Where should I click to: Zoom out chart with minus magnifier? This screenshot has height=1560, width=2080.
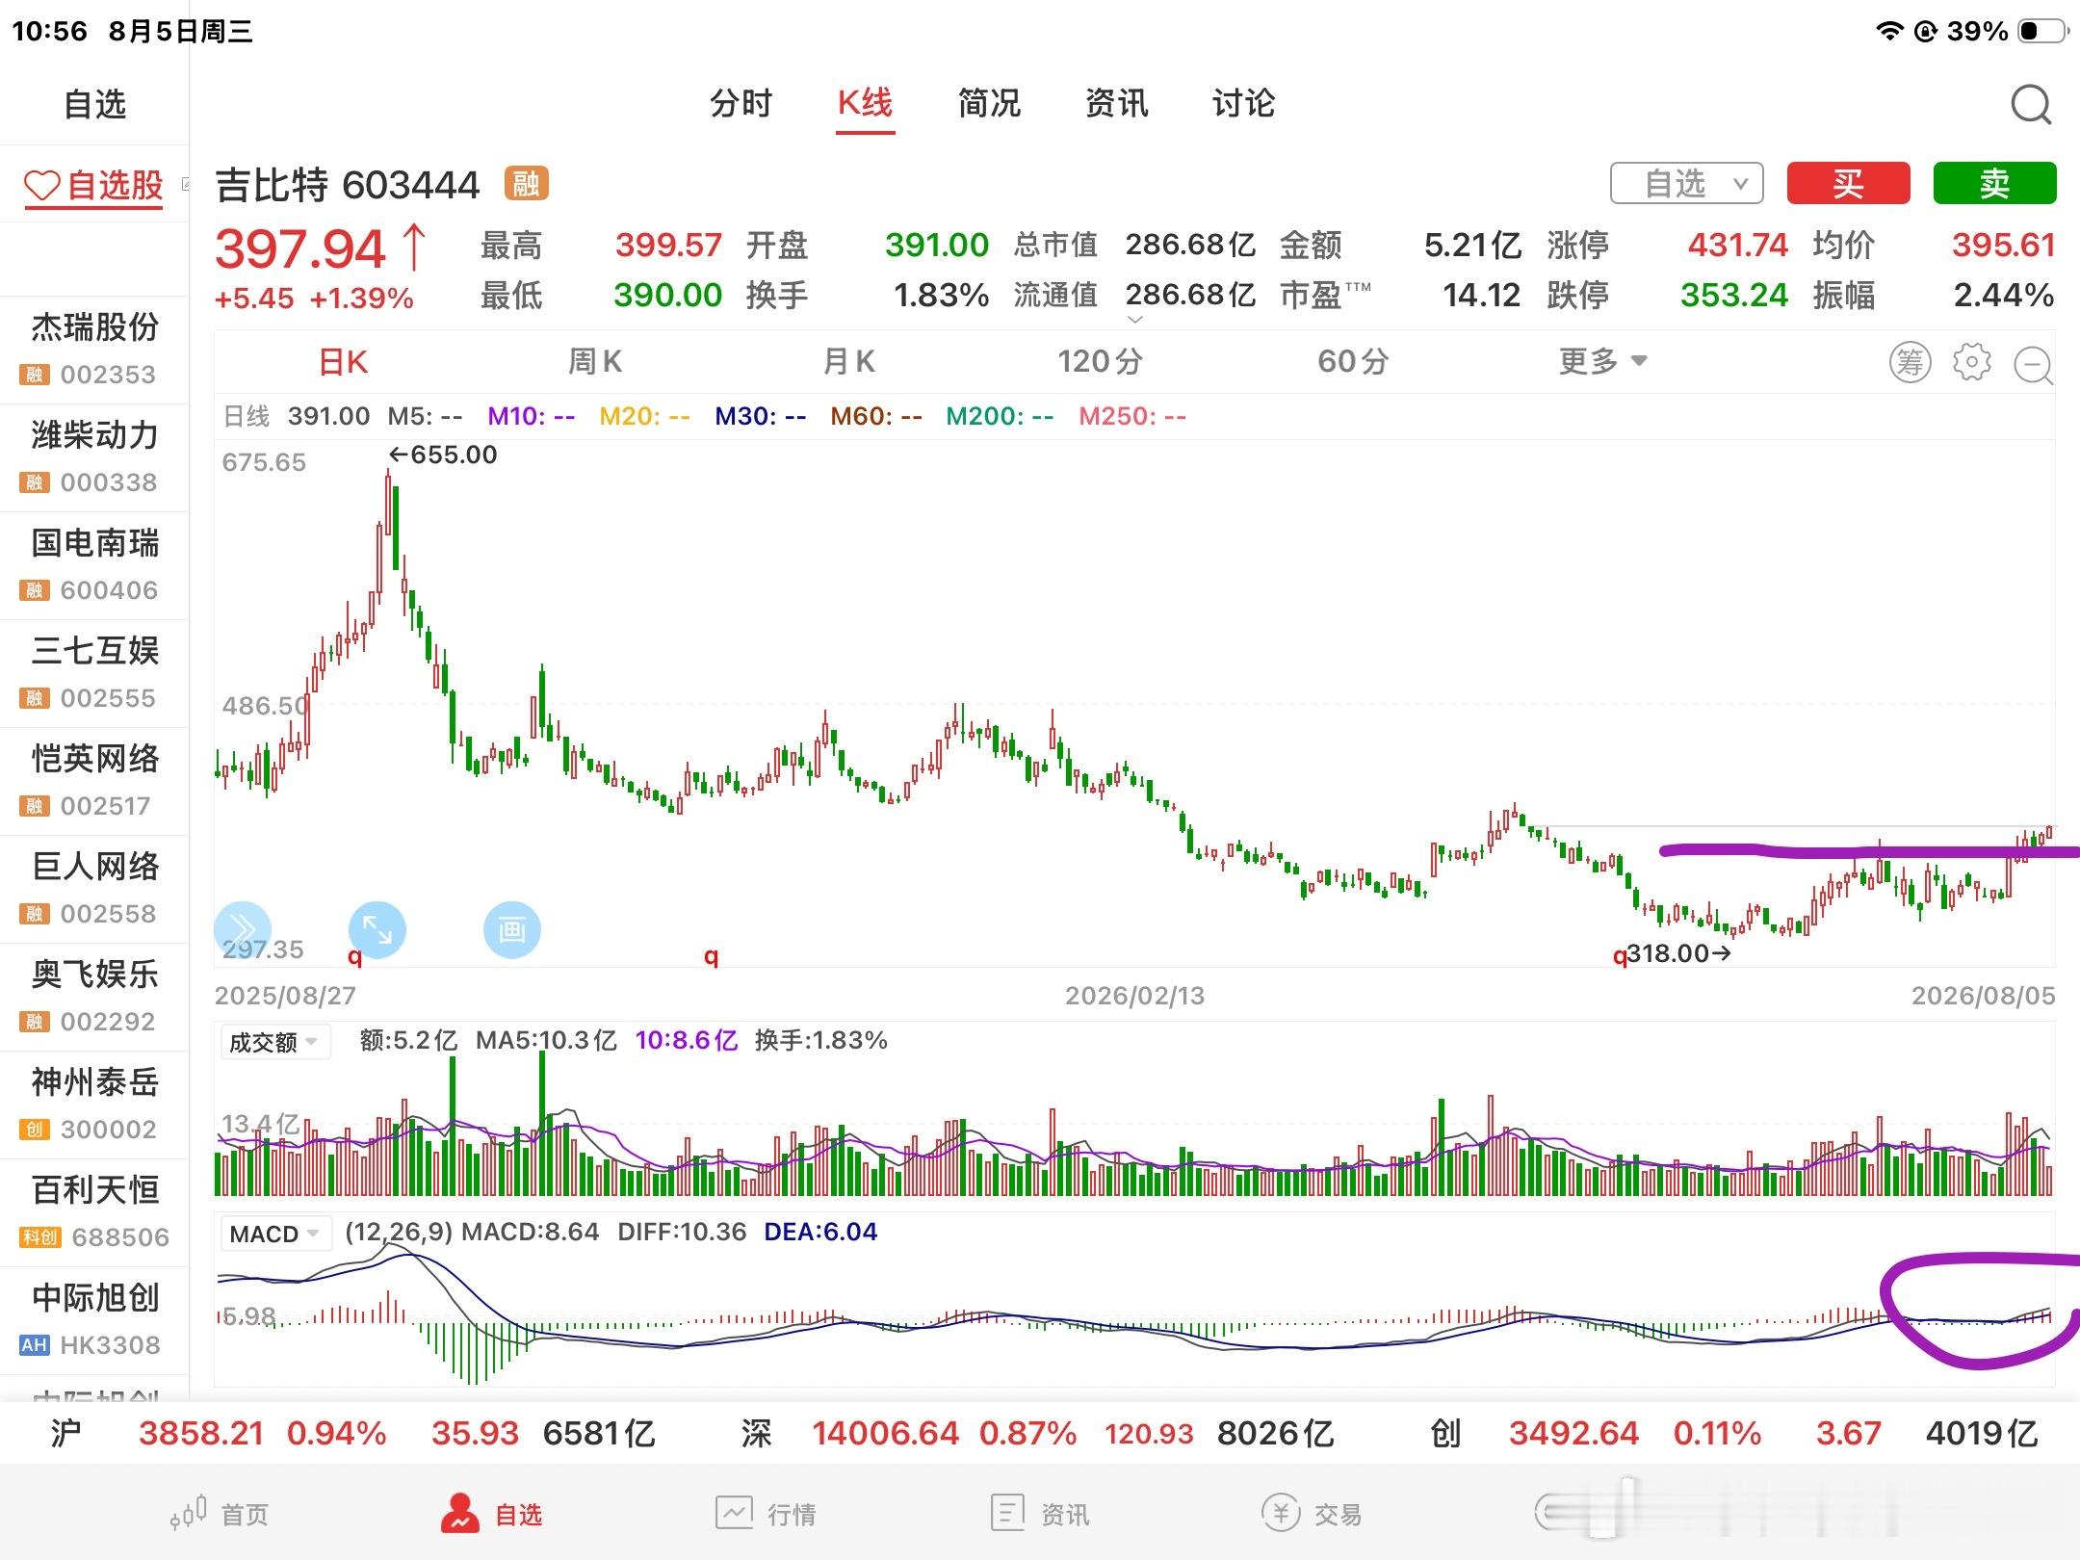pyautogui.click(x=2034, y=365)
